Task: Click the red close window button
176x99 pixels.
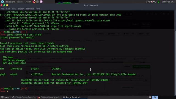Action: click(1, 5)
